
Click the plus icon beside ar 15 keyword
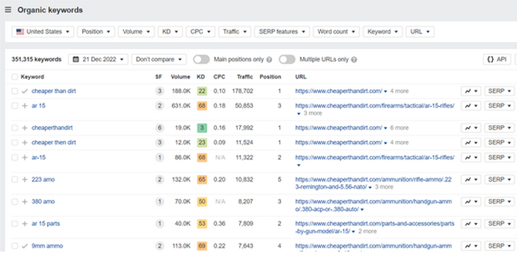(x=25, y=106)
